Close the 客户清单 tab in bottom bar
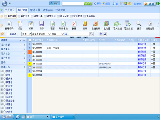The width and height of the screenshot is (160, 120). click(x=73, y=116)
